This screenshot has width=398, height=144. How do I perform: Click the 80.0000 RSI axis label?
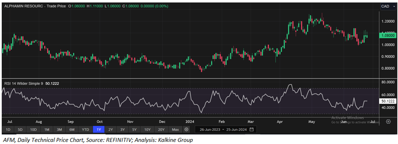[x=389, y=82]
